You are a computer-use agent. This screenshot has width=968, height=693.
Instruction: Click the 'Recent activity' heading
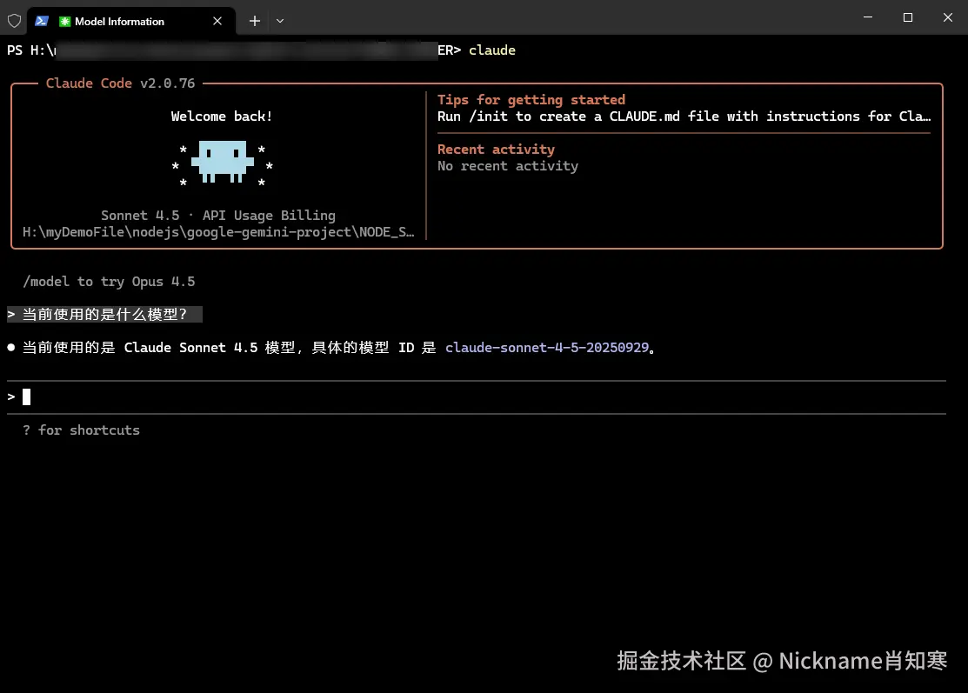(x=497, y=150)
